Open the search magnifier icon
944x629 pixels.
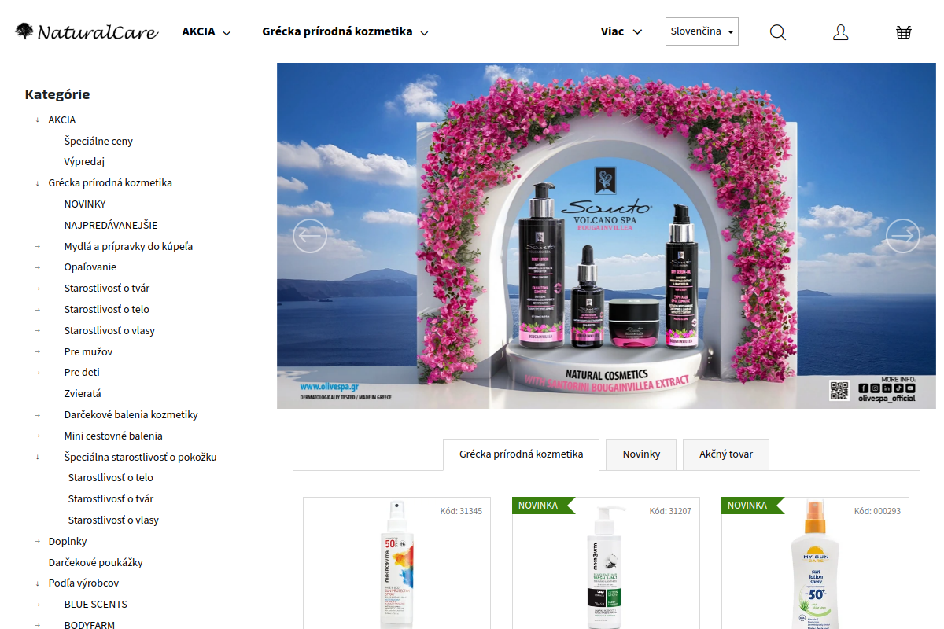[x=778, y=32]
